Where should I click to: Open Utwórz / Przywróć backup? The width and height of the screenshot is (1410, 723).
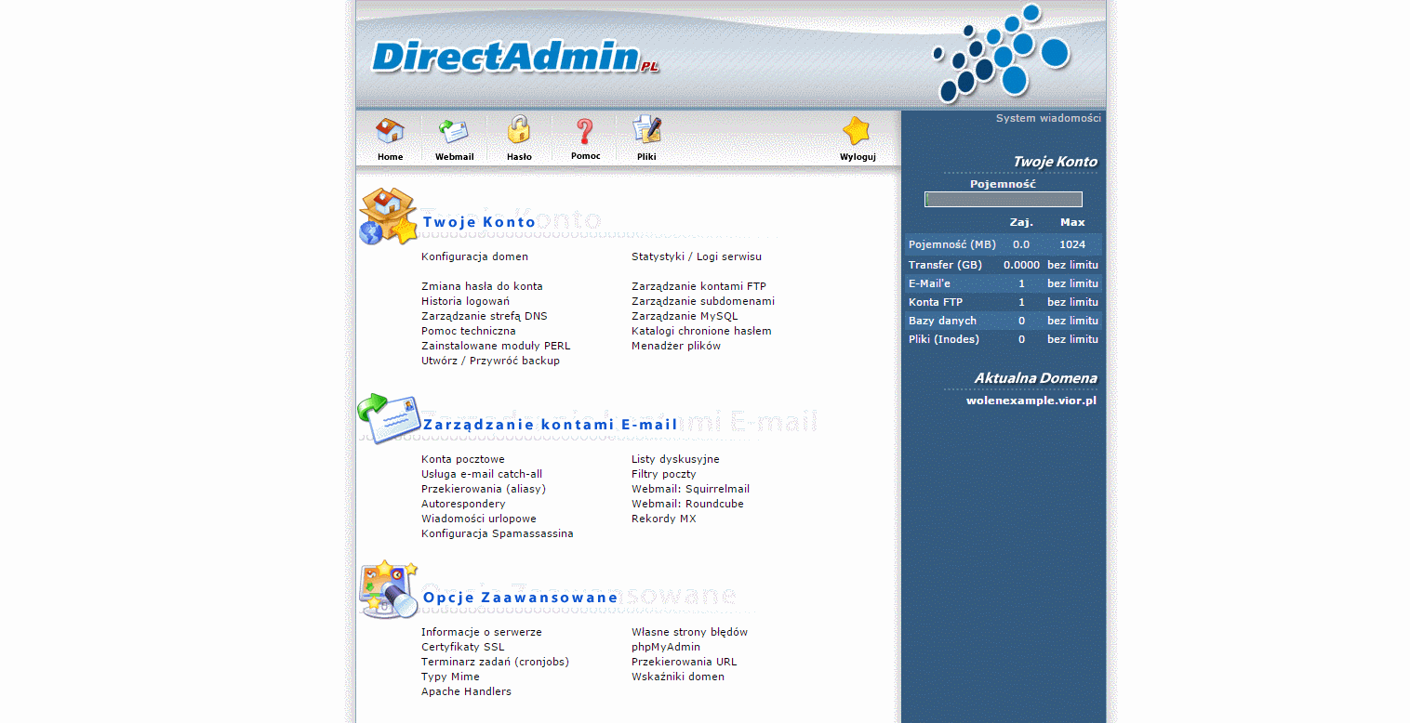(490, 361)
